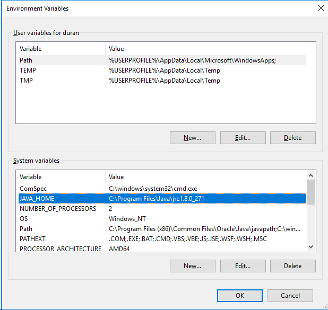Sort system variables by Variable header
The height and width of the screenshot is (310, 328).
coord(62,177)
